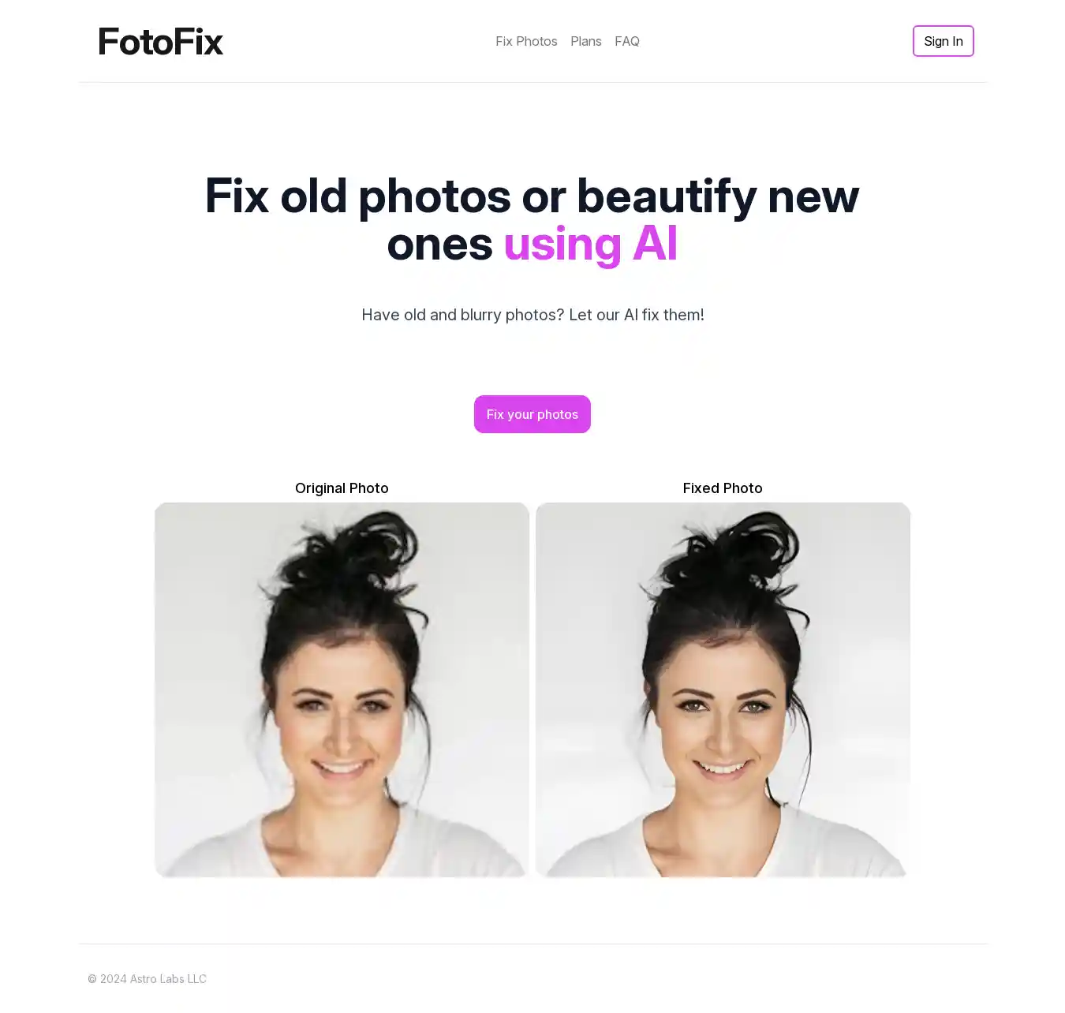Click the woman's smile in the Original Photo
1065x1013 pixels.
click(x=342, y=767)
